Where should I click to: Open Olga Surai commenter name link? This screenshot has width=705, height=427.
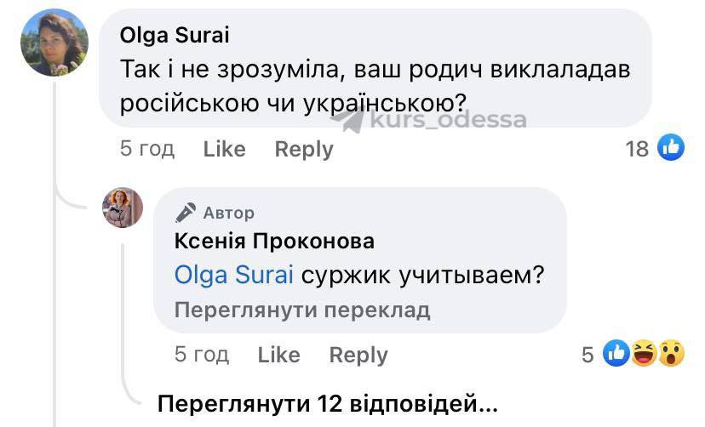coord(174,35)
